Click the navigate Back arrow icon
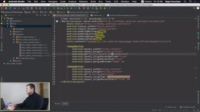Screen dimensions: 200x112 tap(45, 8)
